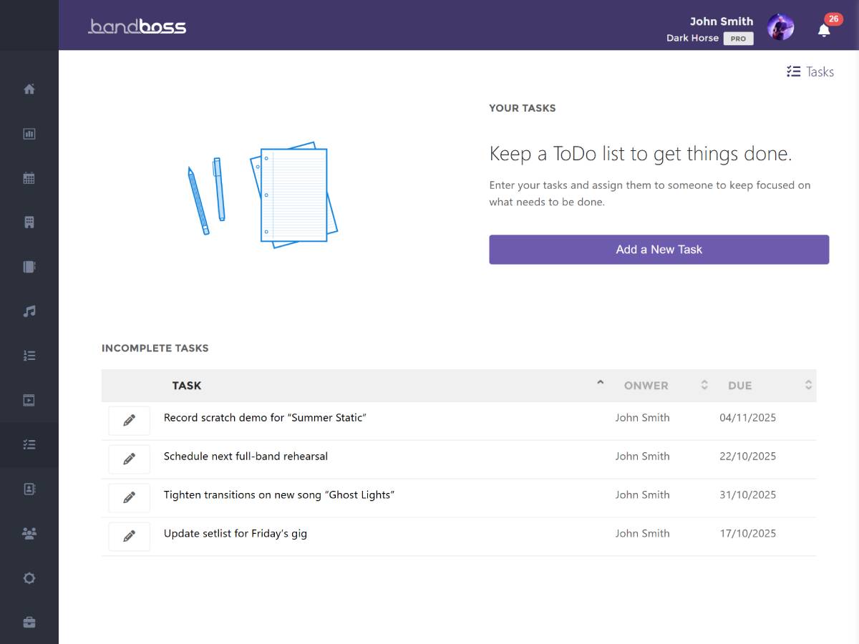Click the bandboss logo

137,27
